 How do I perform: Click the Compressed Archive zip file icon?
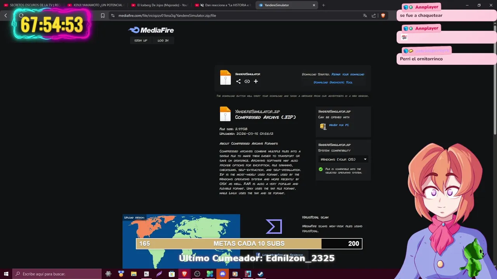(225, 114)
